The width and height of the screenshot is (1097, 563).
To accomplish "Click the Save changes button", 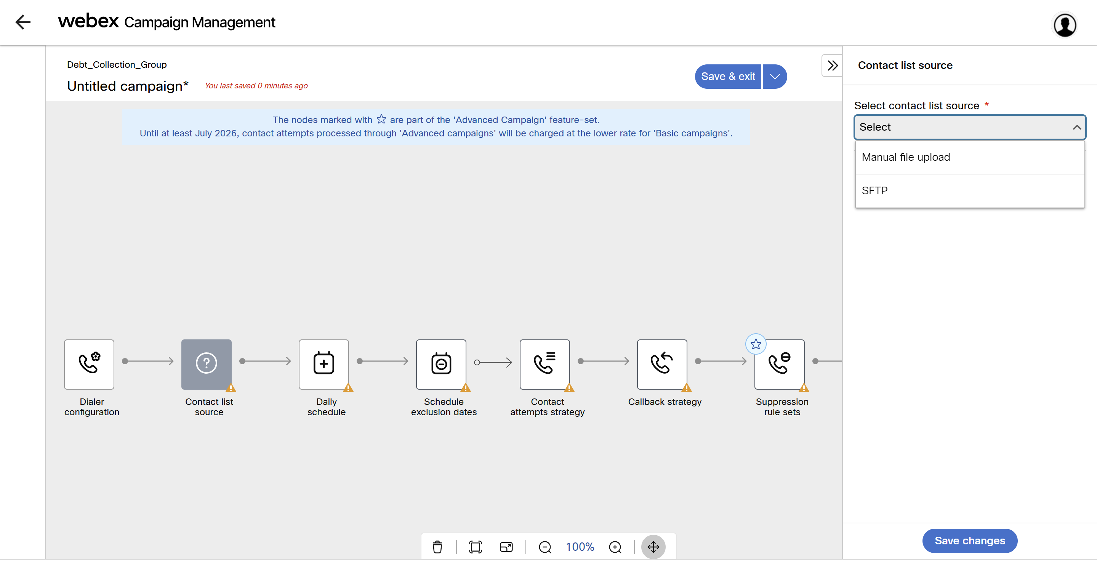I will click(x=969, y=541).
